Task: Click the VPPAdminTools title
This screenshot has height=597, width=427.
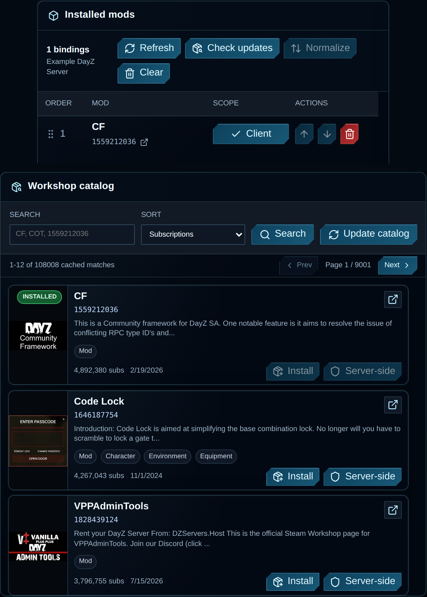Action: click(x=111, y=506)
